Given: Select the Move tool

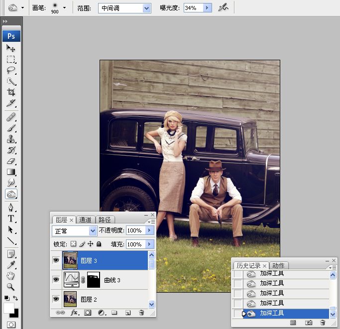Looking at the screenshot, I should tap(11, 49).
